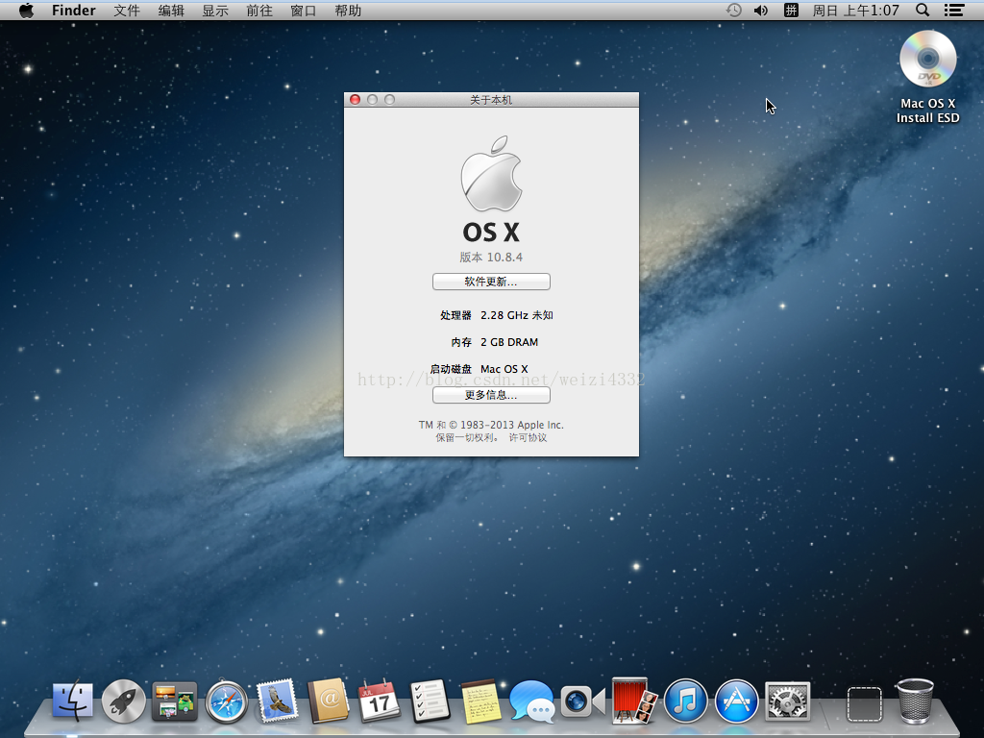
Task: Click the 软件更新... button
Action: coord(491,282)
